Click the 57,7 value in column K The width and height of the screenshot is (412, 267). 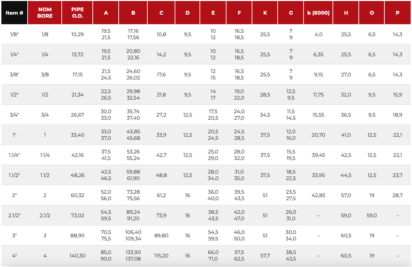pos(265,256)
